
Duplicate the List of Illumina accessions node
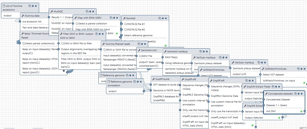(30, 6)
